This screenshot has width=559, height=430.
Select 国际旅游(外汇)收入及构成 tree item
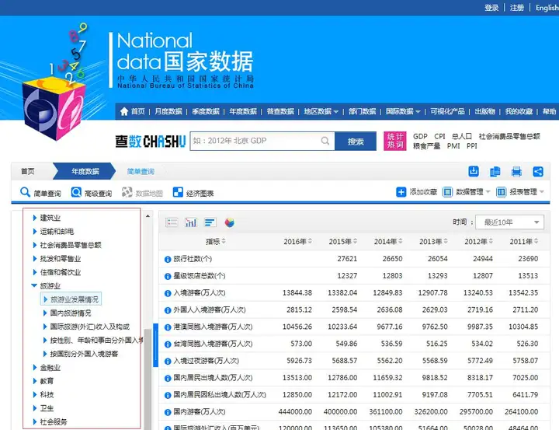(x=89, y=327)
